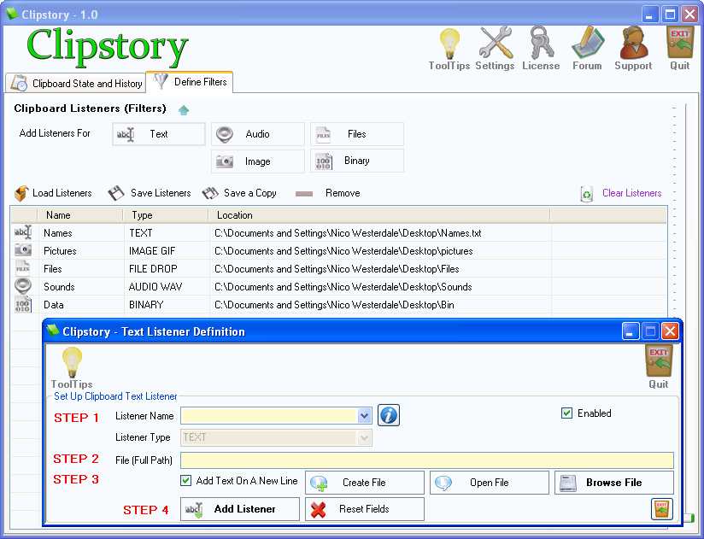Click Pictures name in listener table
Screen dimensions: 704x539
pyautogui.click(x=60, y=251)
